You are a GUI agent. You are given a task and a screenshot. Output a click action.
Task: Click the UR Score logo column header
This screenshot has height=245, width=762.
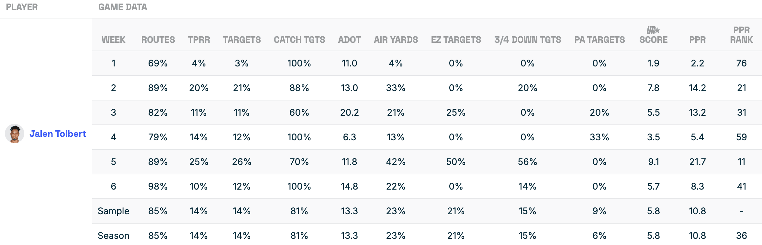pos(653,35)
